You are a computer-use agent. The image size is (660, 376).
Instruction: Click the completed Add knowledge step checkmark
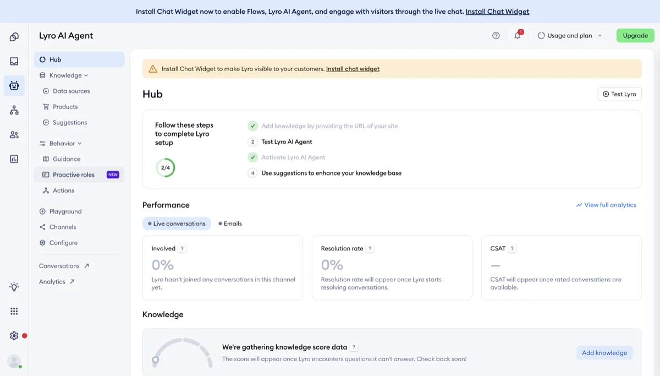click(x=252, y=126)
